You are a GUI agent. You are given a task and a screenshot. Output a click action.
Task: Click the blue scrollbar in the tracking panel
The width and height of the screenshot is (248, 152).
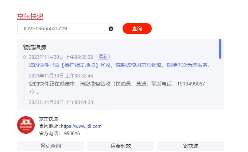tap(220, 49)
